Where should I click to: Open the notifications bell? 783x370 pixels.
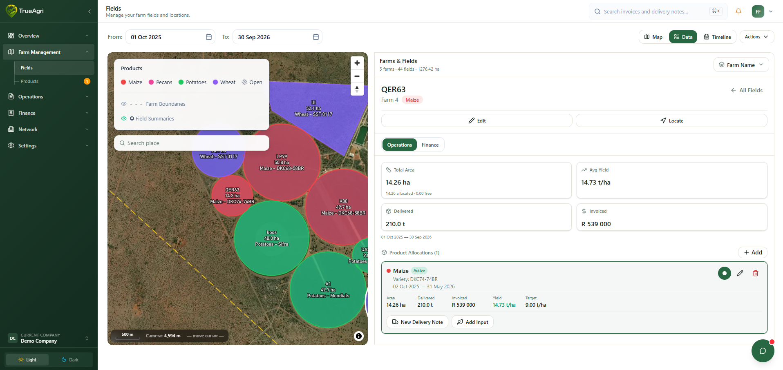click(738, 11)
